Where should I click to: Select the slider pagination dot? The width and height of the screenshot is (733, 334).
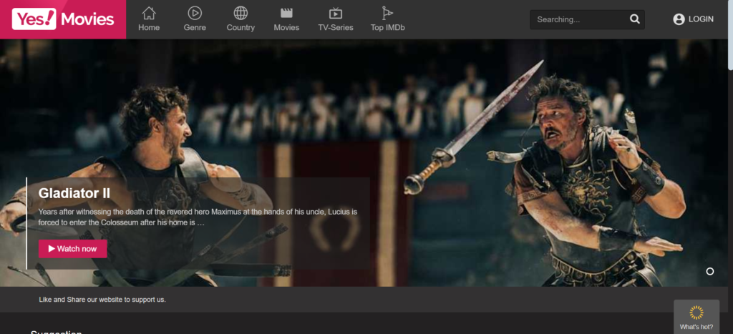709,271
